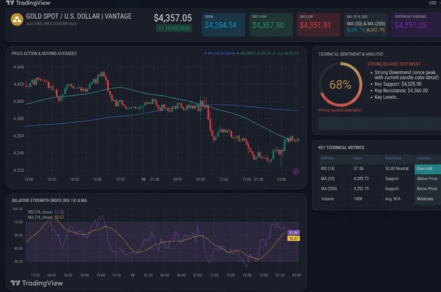This screenshot has width=441, height=292.
Task: Click the 30.00 RSI axis label
Action: (x=19, y=261)
